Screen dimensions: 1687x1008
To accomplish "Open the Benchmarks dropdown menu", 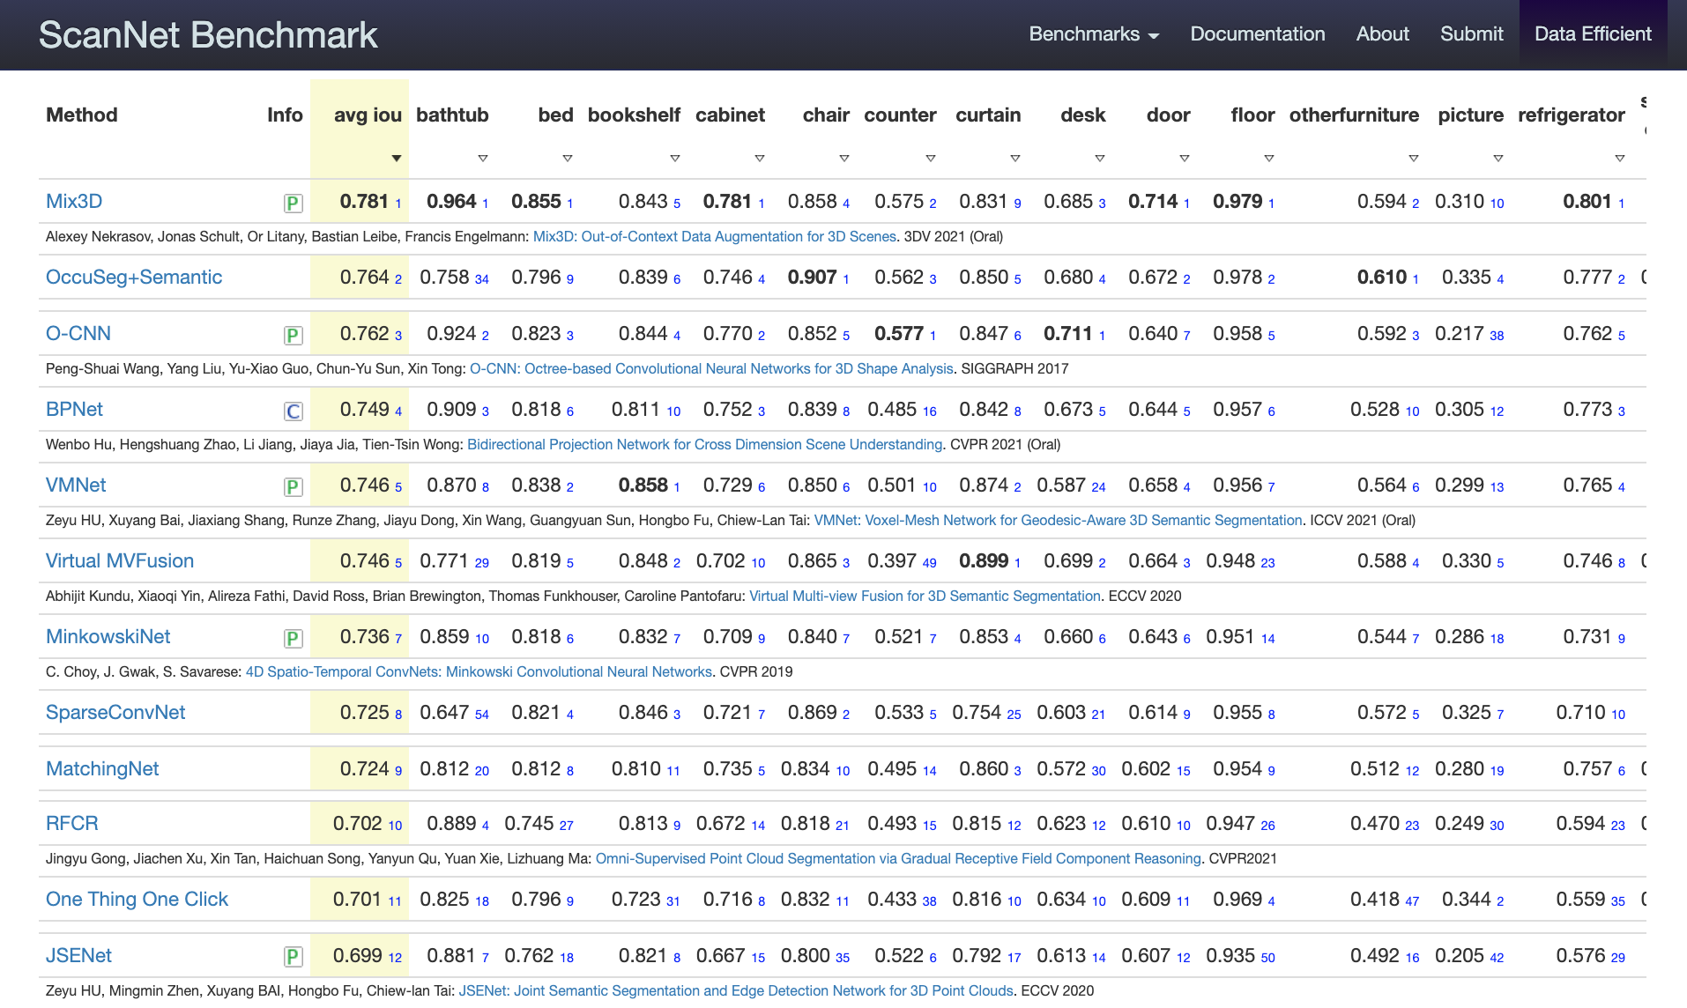I will click(x=1094, y=34).
